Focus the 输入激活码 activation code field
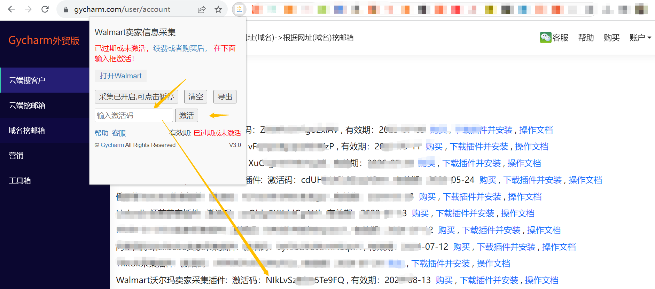The image size is (655, 289). (134, 116)
